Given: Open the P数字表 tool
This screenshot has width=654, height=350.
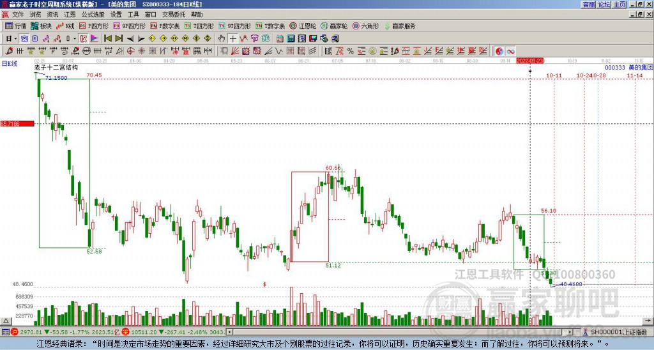Looking at the screenshot, I should pos(165,26).
